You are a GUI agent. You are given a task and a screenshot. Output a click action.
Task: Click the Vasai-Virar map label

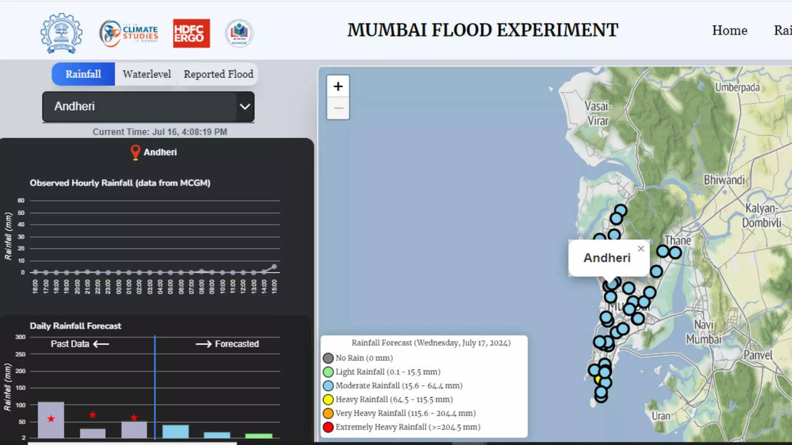point(597,114)
